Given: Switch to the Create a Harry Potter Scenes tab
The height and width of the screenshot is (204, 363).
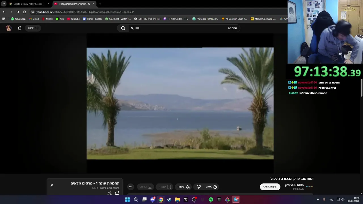Looking at the screenshot, I should tap(29, 4).
